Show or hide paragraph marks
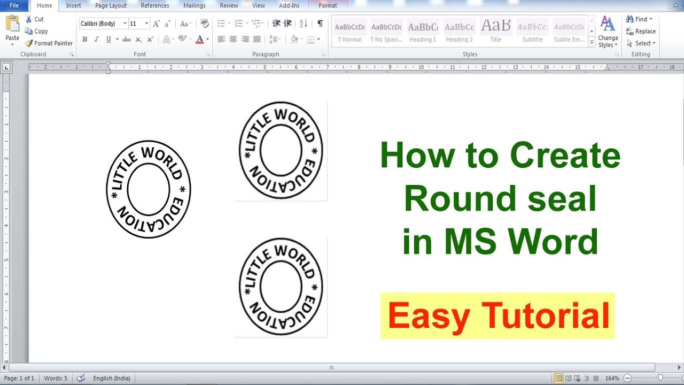 coord(320,24)
